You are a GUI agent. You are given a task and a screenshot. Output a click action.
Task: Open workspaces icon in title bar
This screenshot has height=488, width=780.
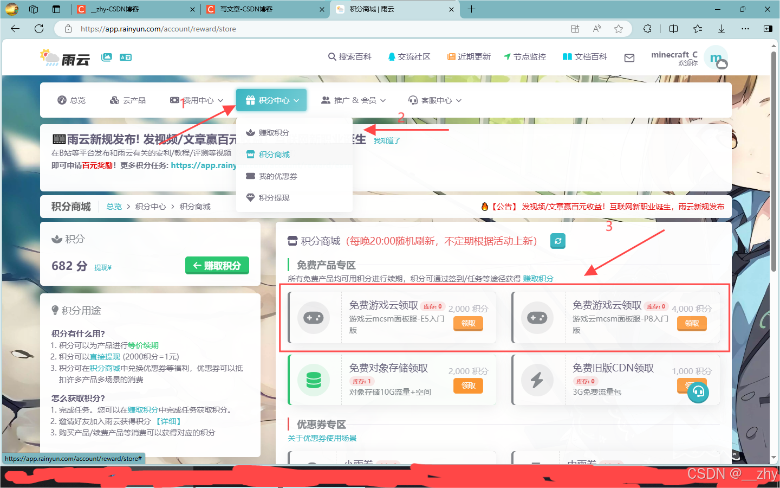pyautogui.click(x=34, y=9)
